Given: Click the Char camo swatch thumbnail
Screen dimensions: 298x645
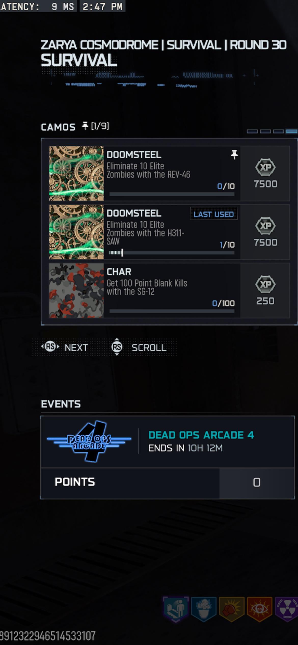Looking at the screenshot, I should tap(76, 290).
